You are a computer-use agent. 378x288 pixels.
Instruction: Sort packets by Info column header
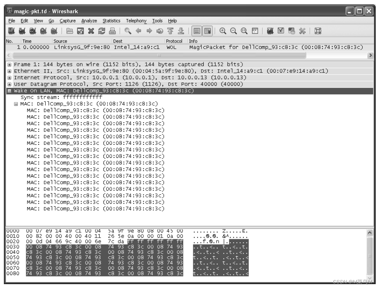click(x=193, y=41)
